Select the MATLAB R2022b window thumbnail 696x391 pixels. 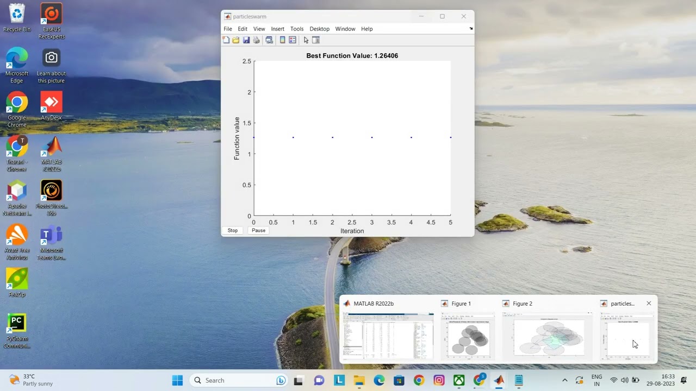(x=388, y=336)
